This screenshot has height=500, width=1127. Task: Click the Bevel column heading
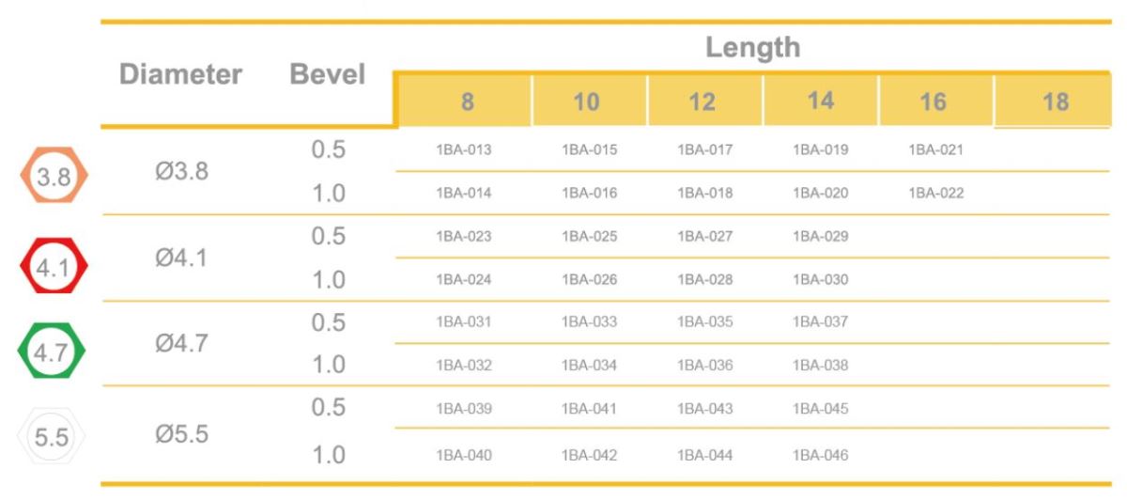pyautogui.click(x=327, y=74)
